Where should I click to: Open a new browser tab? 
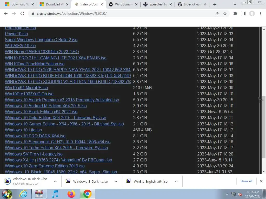coord(215,4)
